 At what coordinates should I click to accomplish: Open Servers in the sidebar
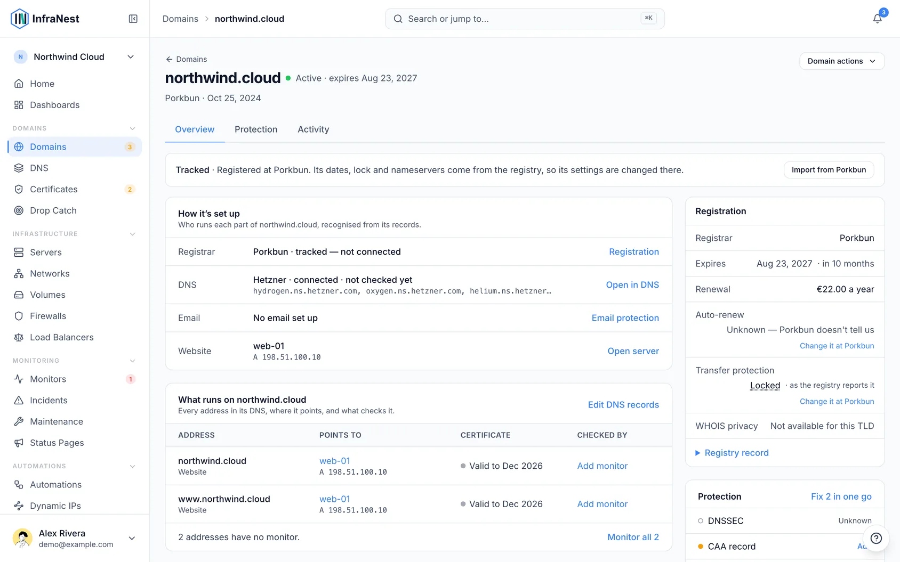coord(75,252)
